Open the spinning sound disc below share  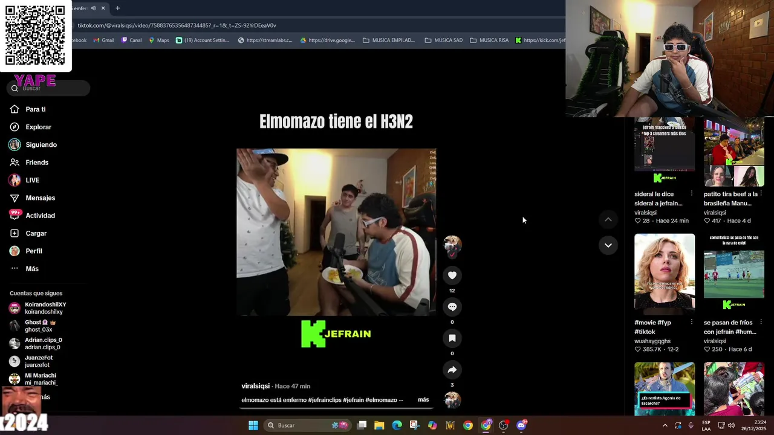pyautogui.click(x=452, y=399)
